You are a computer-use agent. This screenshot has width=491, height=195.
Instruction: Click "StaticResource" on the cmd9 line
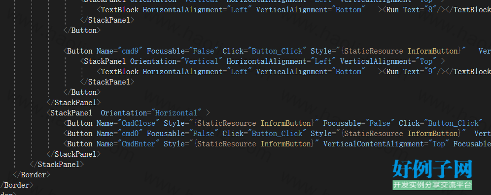[374, 51]
